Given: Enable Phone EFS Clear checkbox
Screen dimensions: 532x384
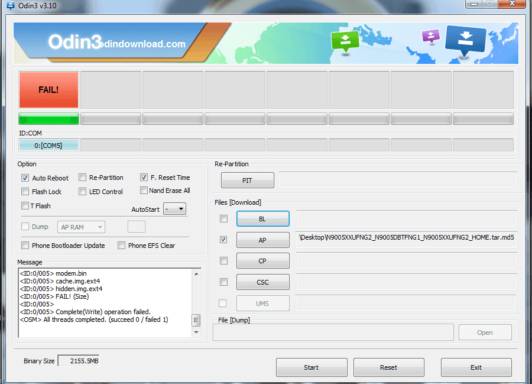Looking at the screenshot, I should pyautogui.click(x=121, y=246).
